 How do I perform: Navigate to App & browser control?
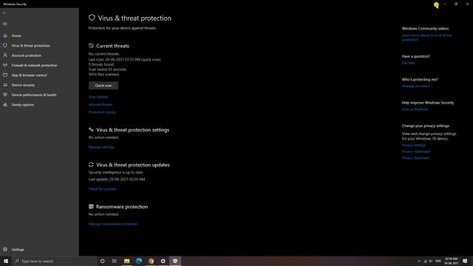pyautogui.click(x=29, y=75)
